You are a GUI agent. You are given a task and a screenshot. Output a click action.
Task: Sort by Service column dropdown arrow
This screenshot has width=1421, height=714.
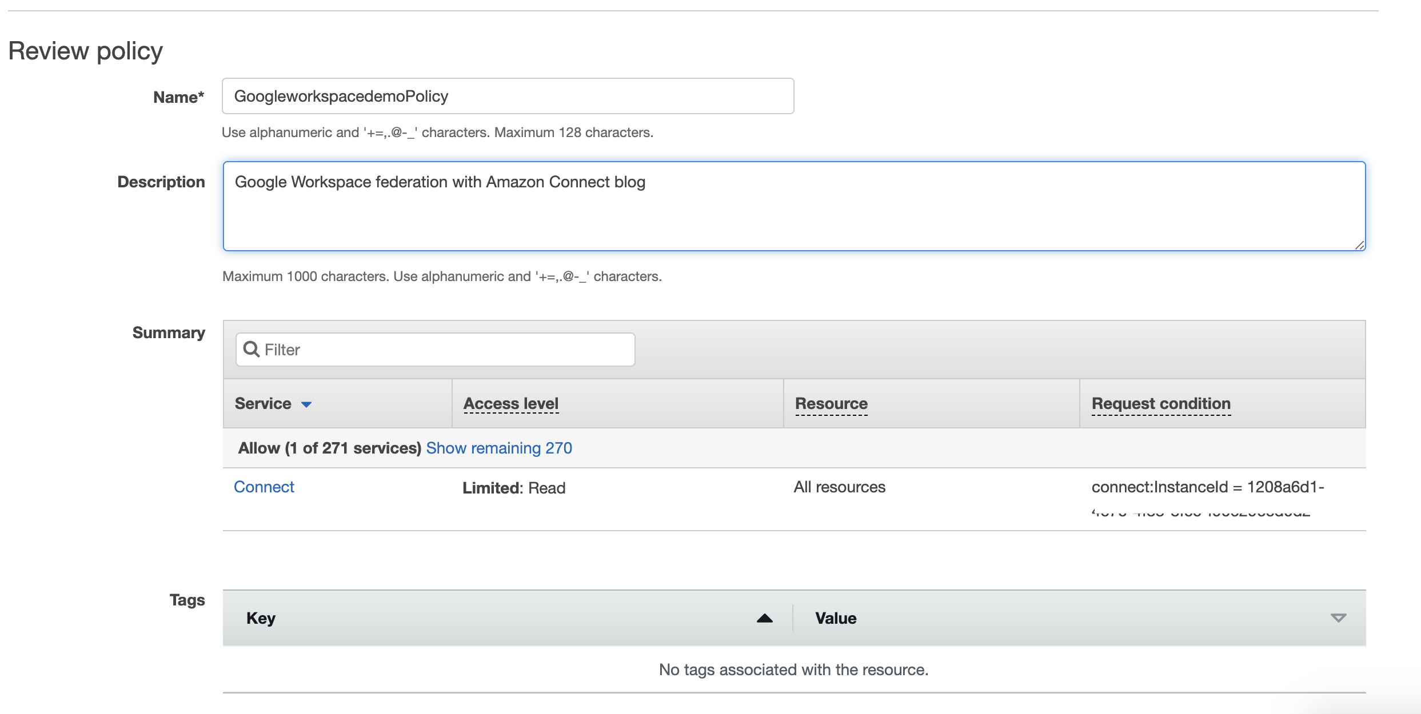coord(306,404)
